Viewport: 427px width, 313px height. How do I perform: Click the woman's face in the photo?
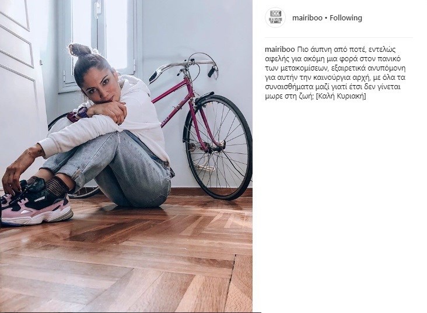coord(101,86)
